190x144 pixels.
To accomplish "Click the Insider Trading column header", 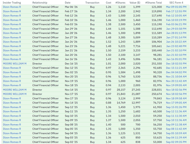I will pyautogui.click(x=12, y=3).
